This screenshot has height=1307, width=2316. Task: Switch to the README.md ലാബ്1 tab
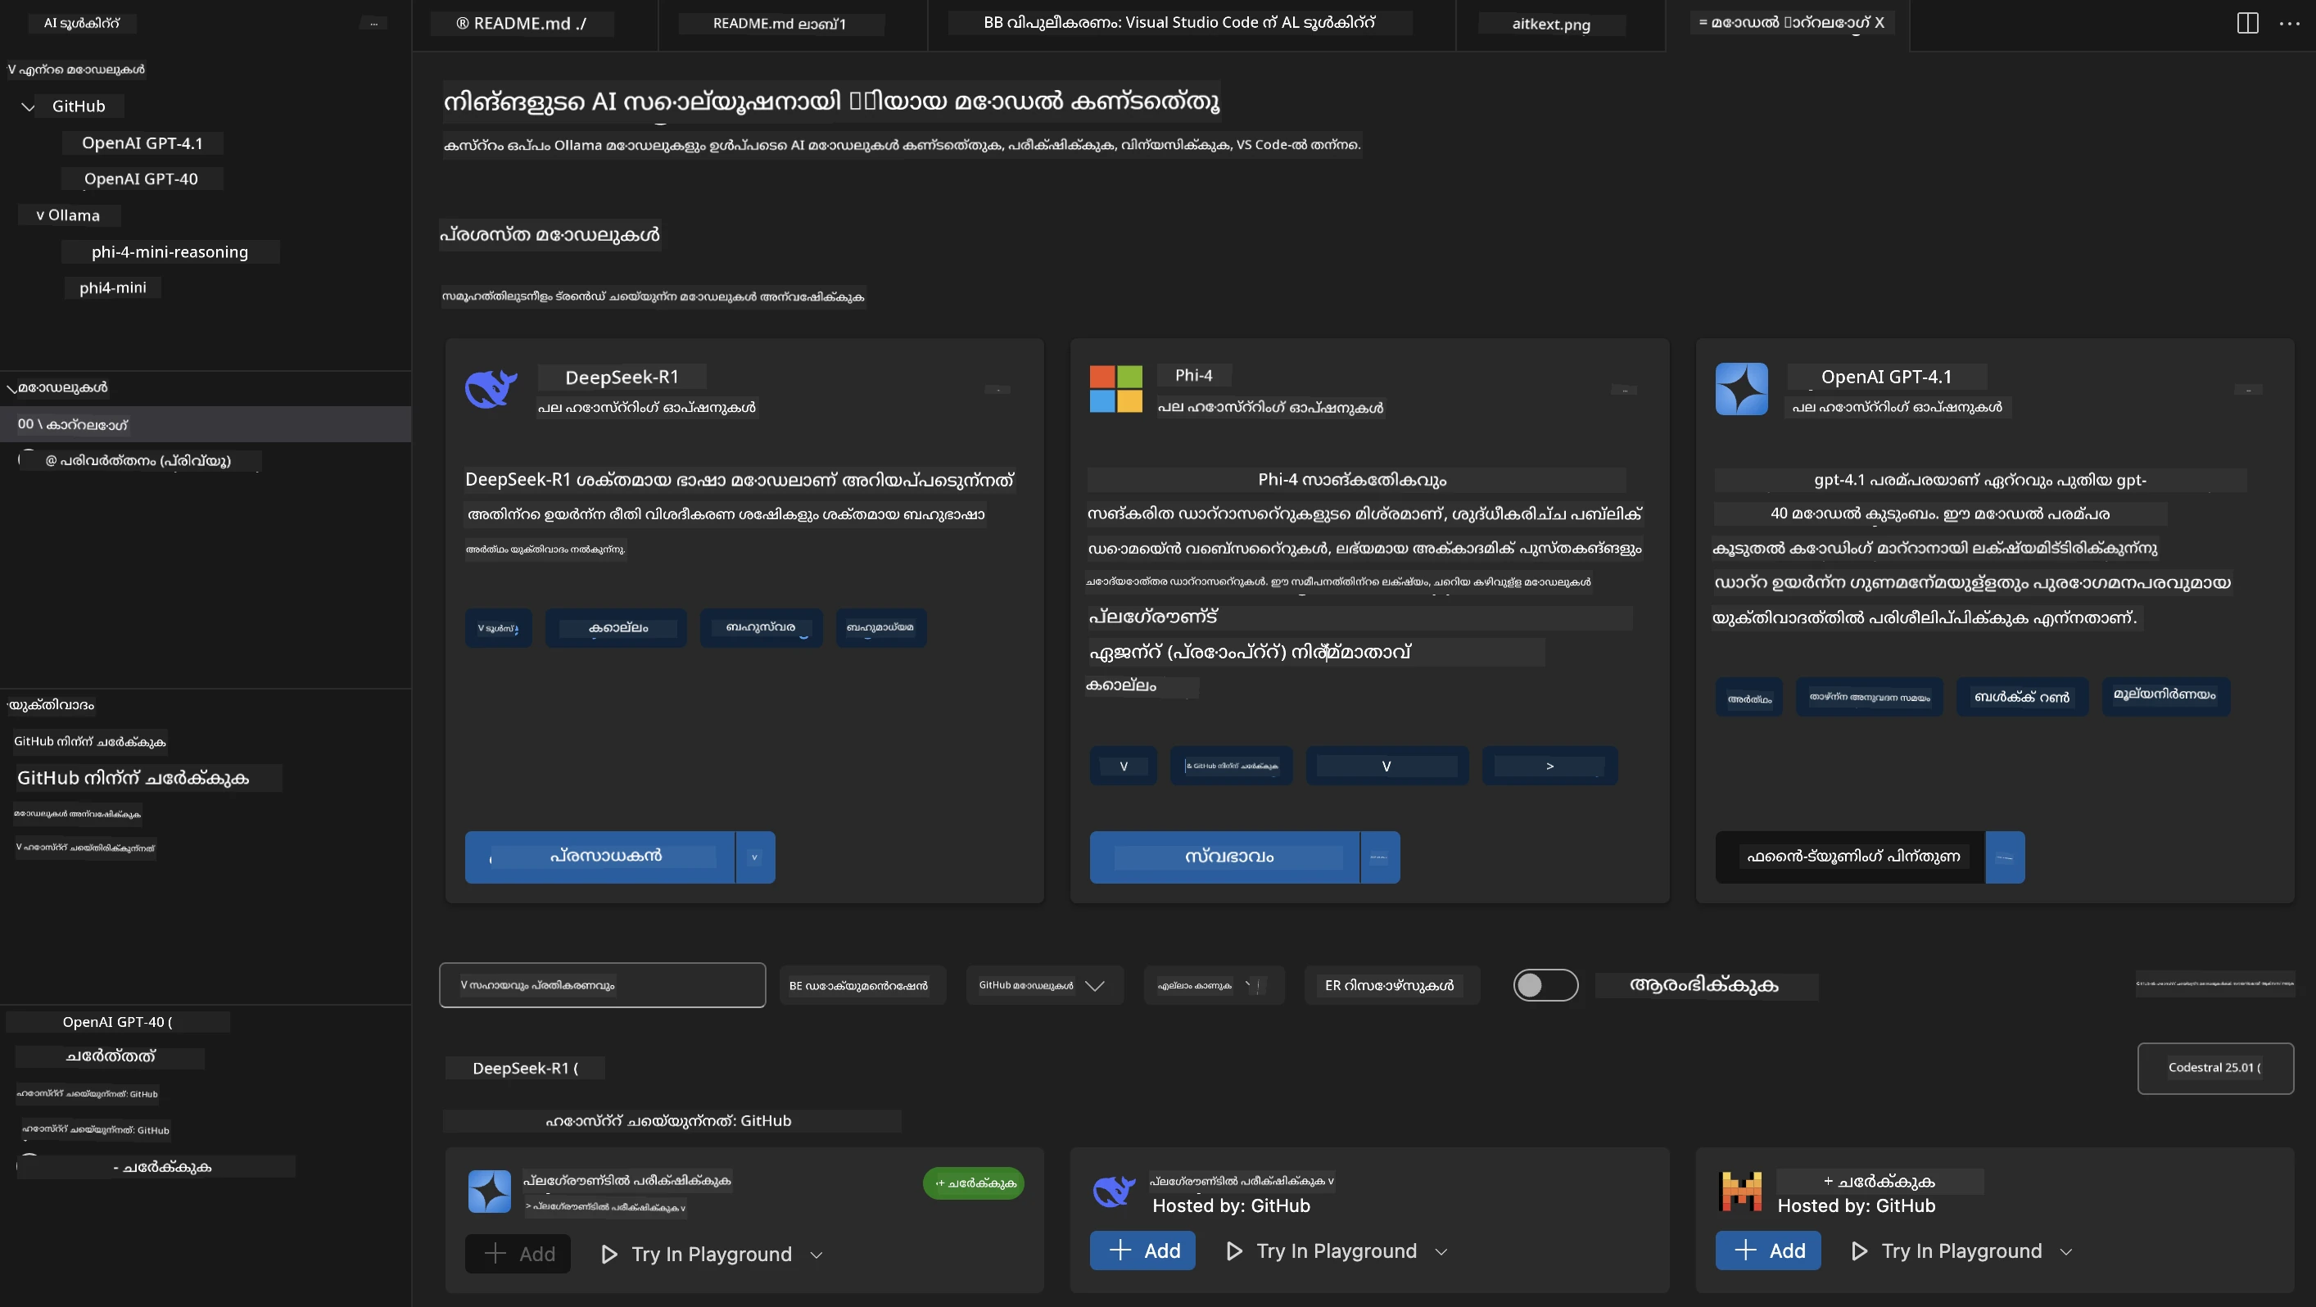[x=792, y=25]
